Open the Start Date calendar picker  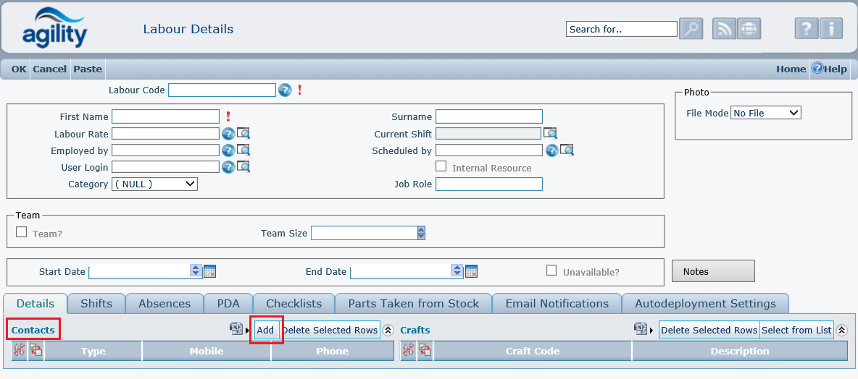point(210,271)
